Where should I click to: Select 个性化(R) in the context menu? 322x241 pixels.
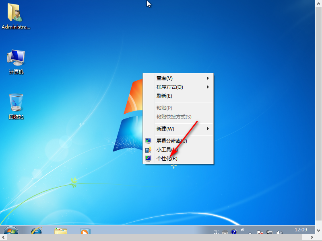(167, 159)
